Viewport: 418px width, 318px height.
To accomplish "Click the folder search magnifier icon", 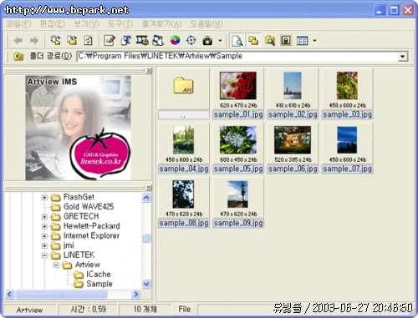I will (270, 41).
